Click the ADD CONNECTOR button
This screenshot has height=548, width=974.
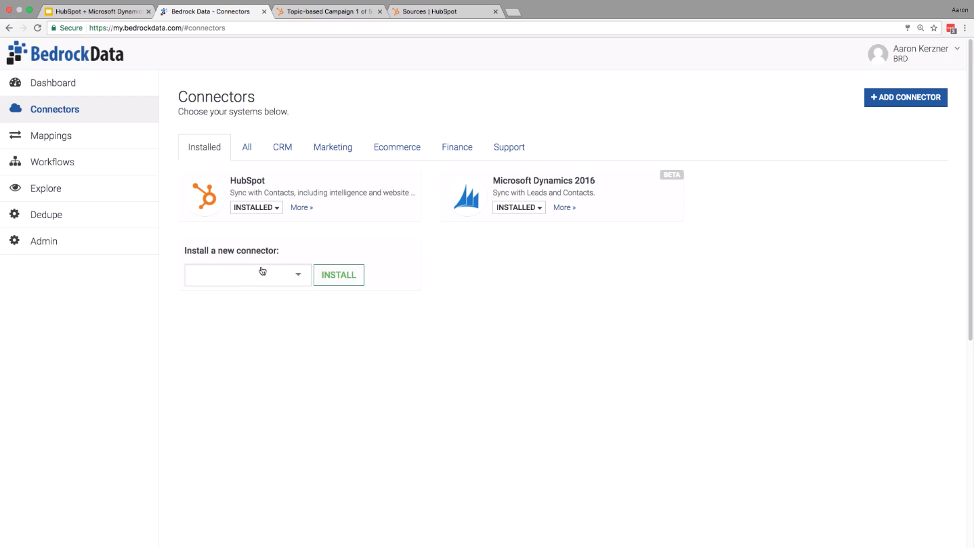click(x=906, y=98)
